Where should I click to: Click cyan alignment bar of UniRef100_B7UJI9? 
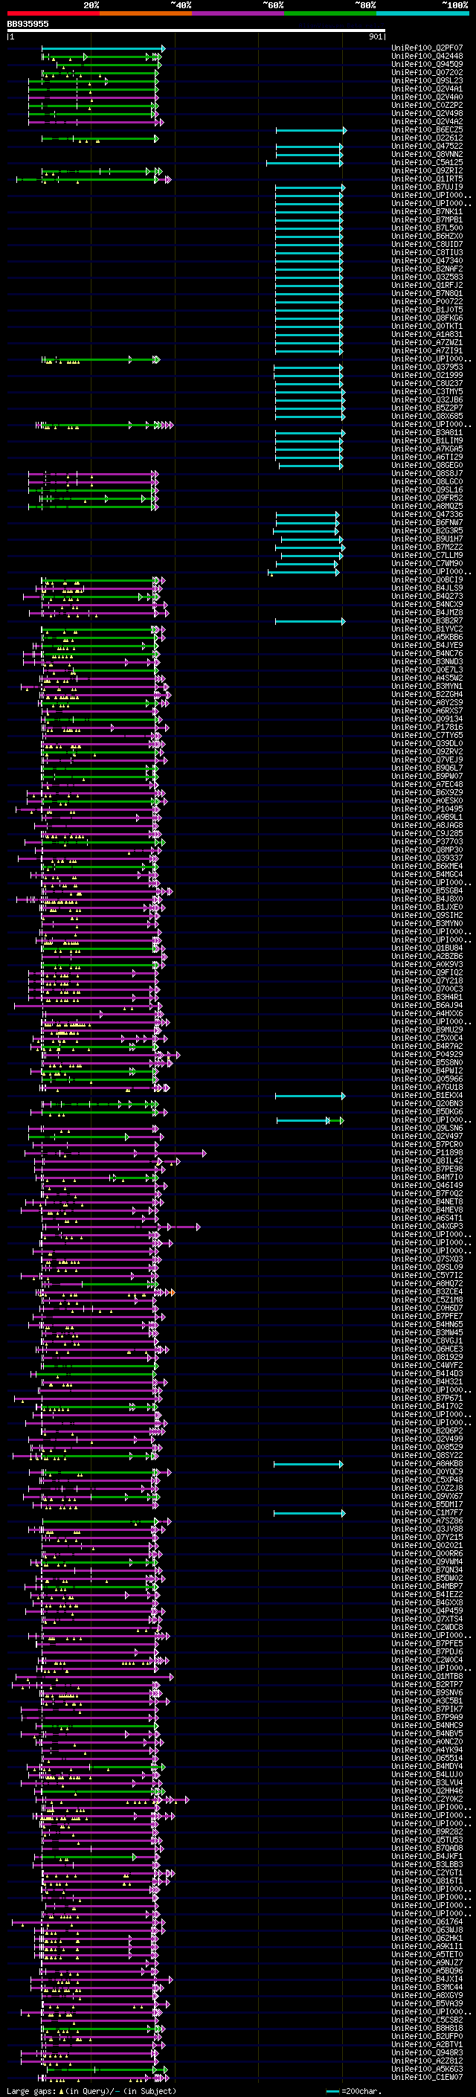(x=310, y=188)
